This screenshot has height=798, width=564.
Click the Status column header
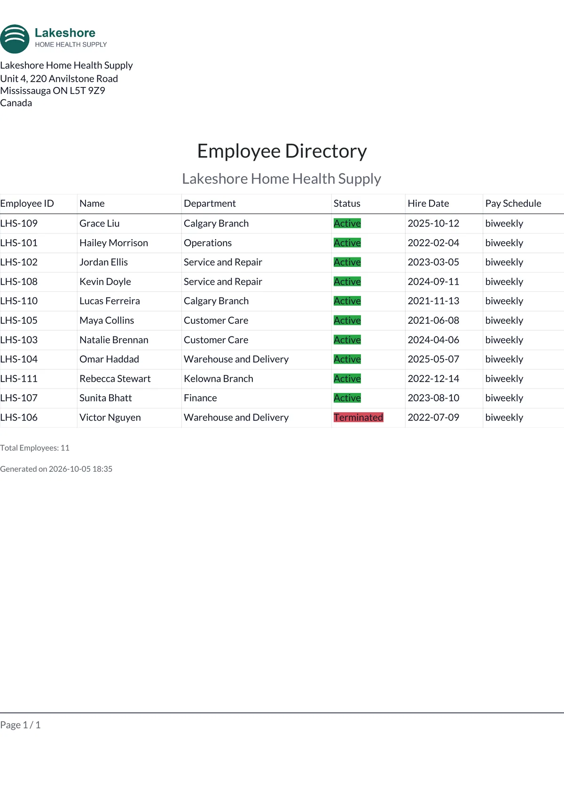pos(347,203)
